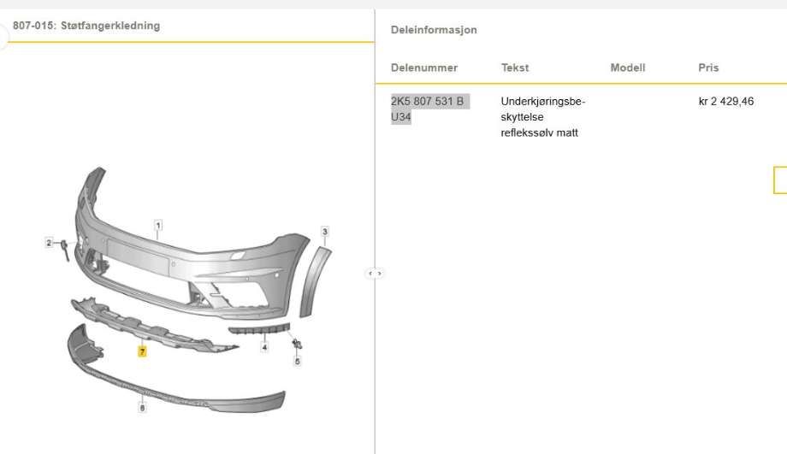Click the panel splitter arrows handle
This screenshot has height=454, width=787.
(375, 274)
